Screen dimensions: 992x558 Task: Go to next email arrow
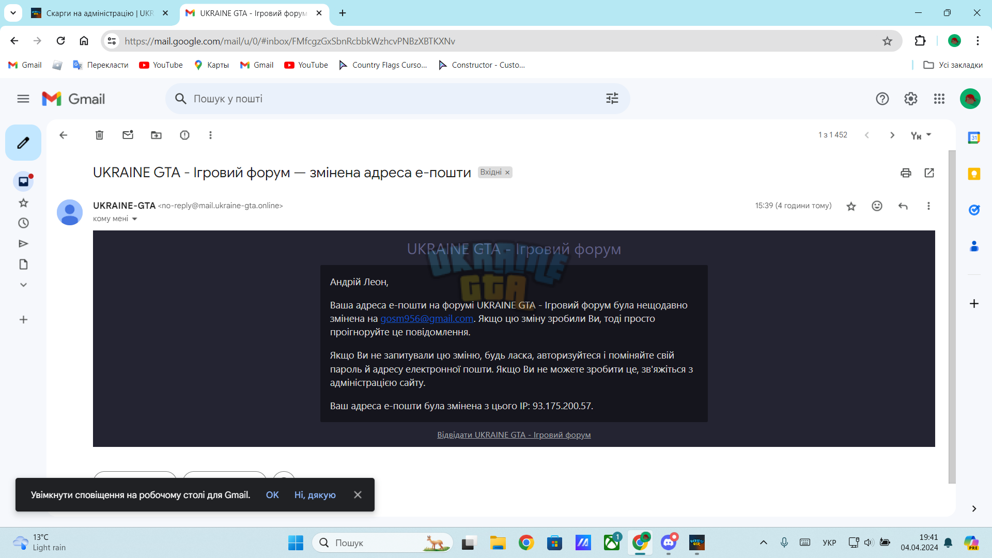892,135
